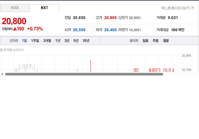
Task: Display the 10년 line chart
Action: [x=86, y=41]
